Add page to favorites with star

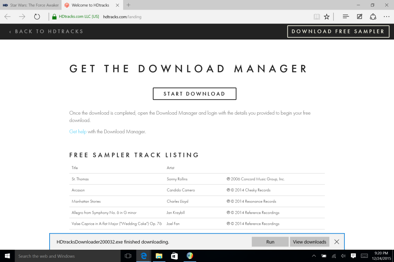pos(327,17)
